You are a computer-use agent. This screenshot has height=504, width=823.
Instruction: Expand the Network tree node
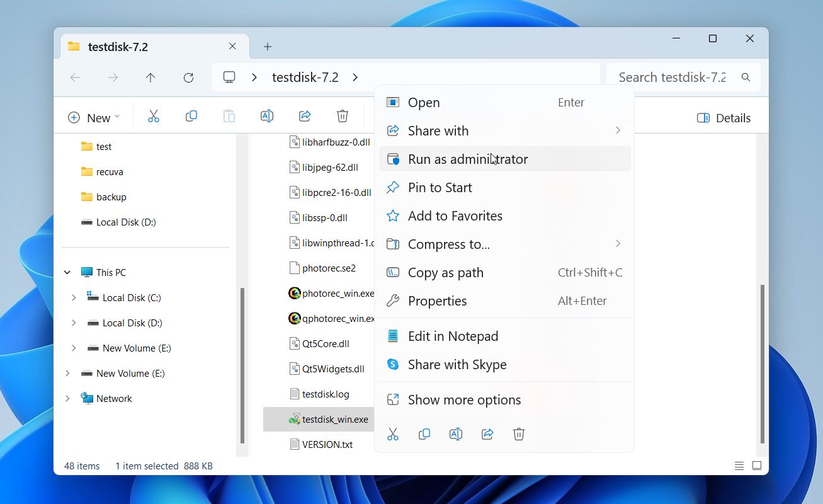(x=67, y=399)
